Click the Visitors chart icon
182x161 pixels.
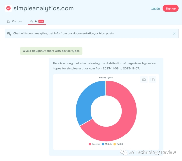(x=9, y=21)
